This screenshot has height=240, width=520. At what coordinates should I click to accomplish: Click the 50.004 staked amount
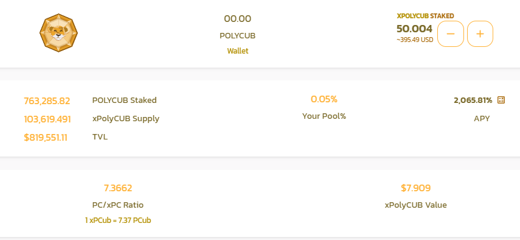click(415, 29)
